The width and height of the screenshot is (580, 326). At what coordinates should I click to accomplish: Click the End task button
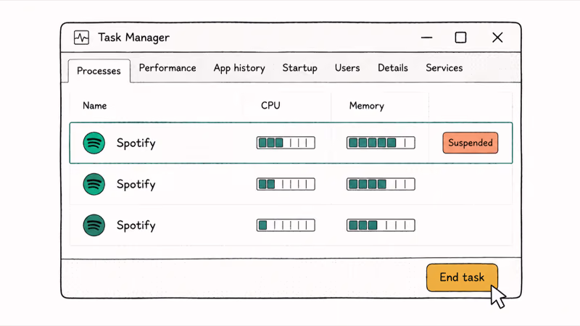462,277
